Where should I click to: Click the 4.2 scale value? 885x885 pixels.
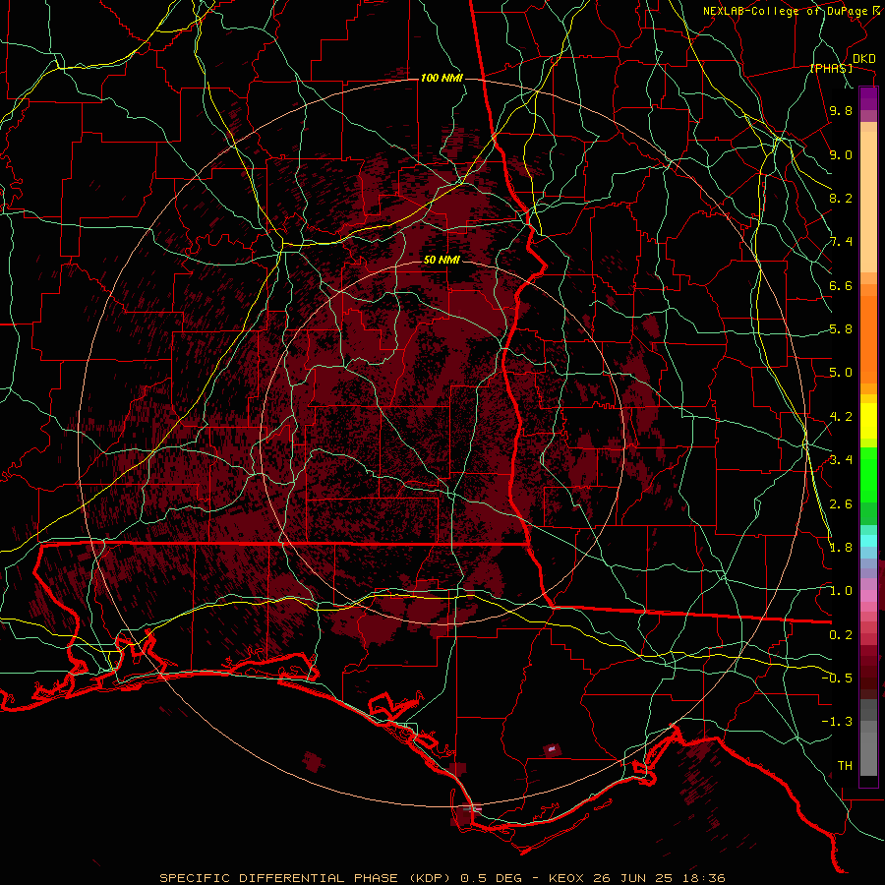pos(841,417)
